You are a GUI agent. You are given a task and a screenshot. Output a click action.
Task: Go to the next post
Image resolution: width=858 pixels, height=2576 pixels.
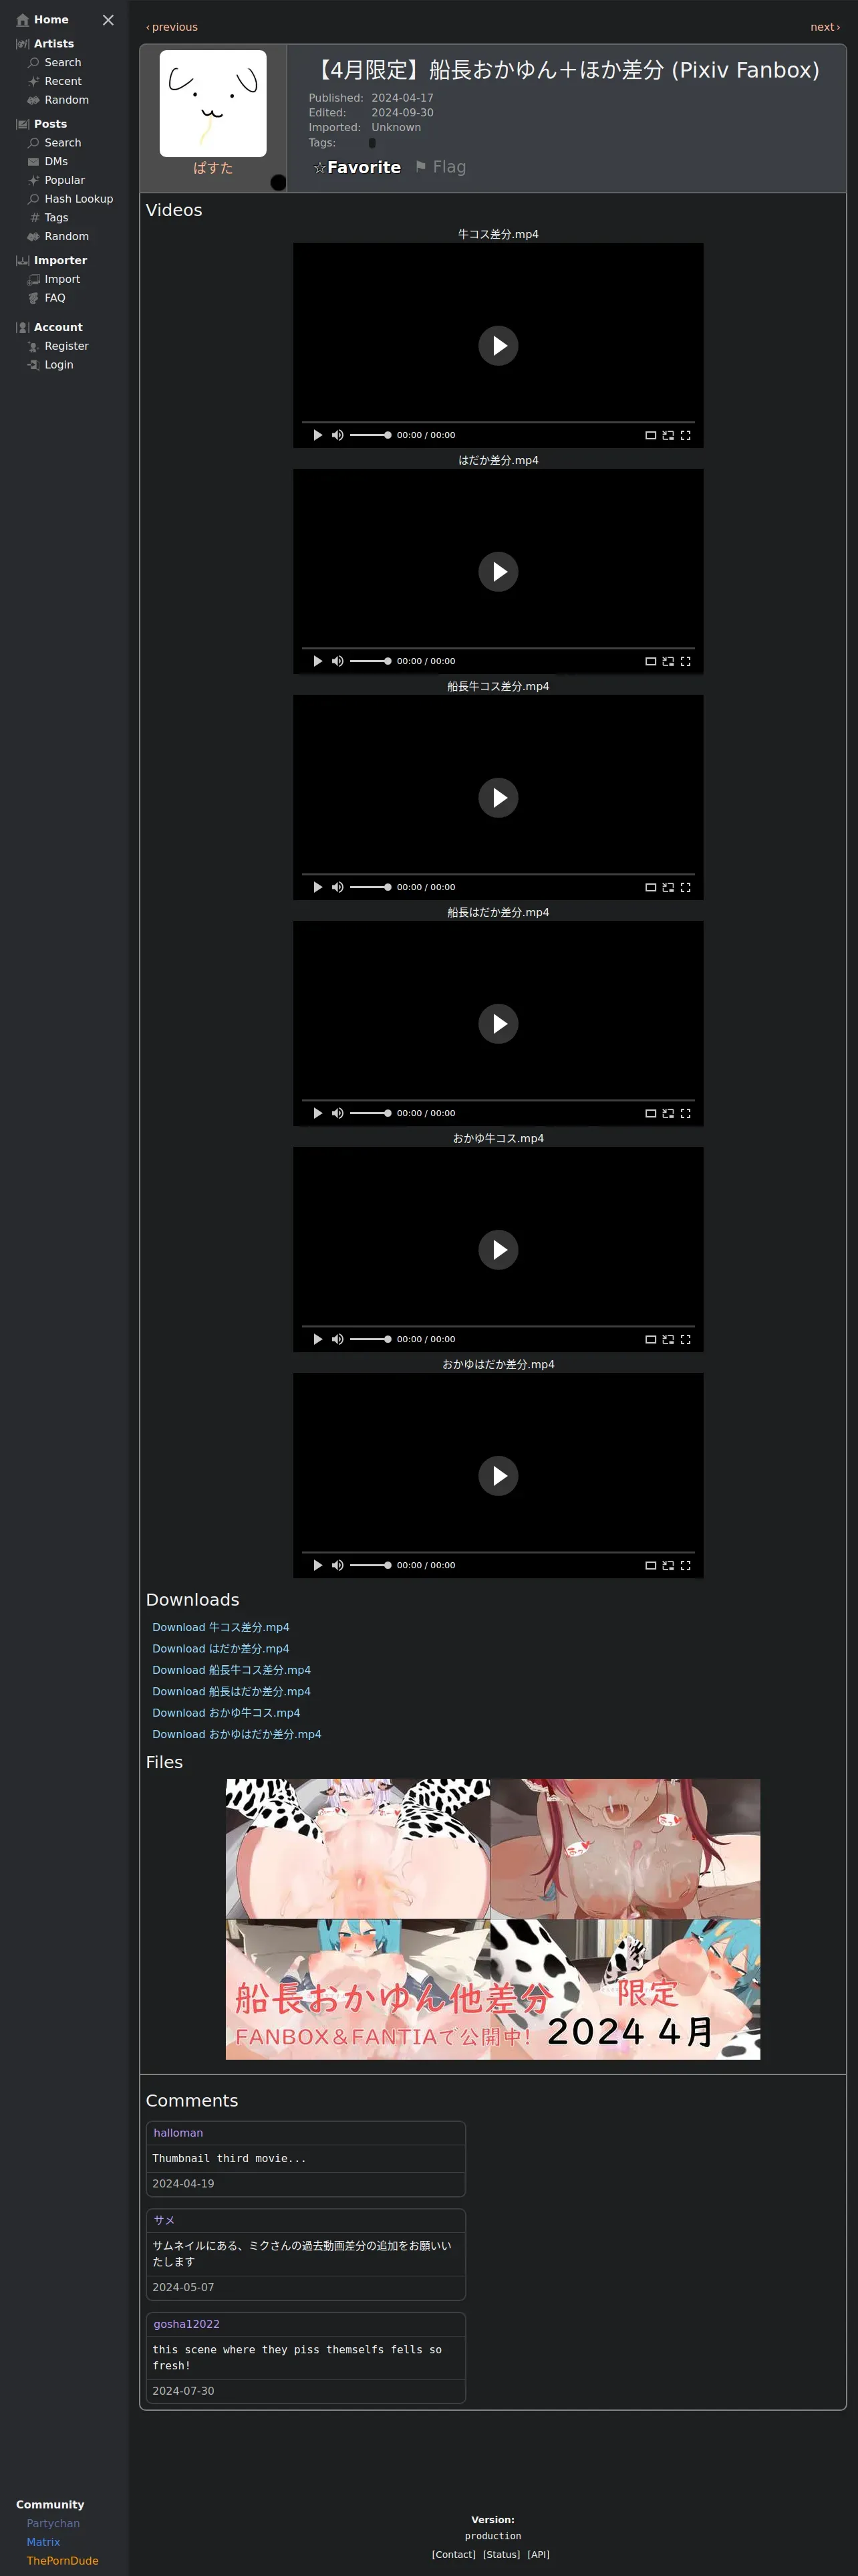click(x=825, y=27)
